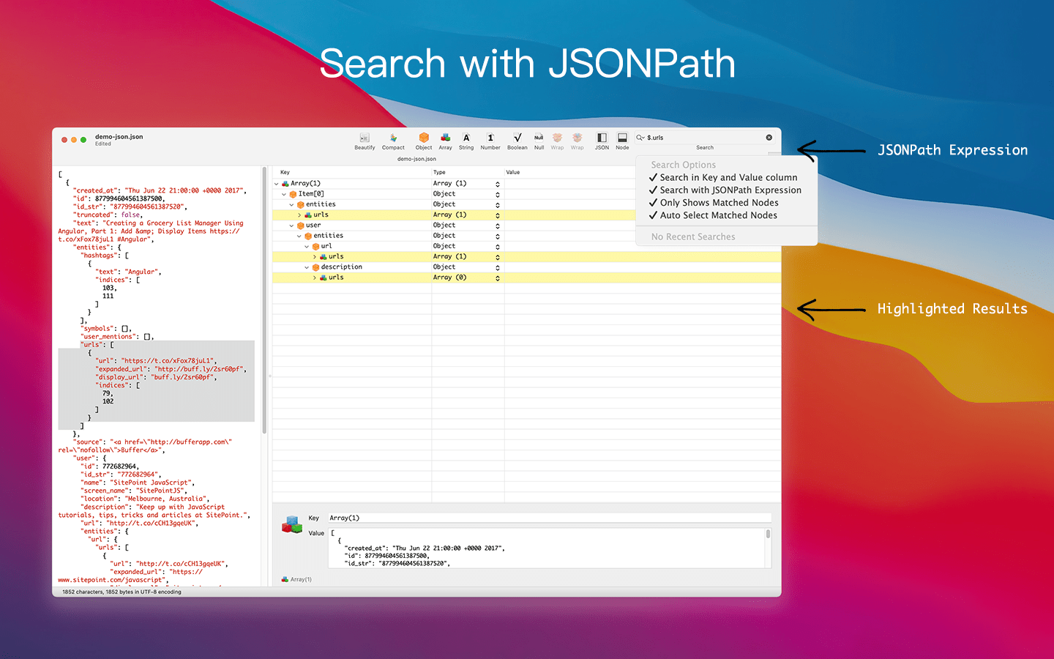Insert a Null node
Image resolution: width=1054 pixels, height=659 pixels.
pos(538,141)
